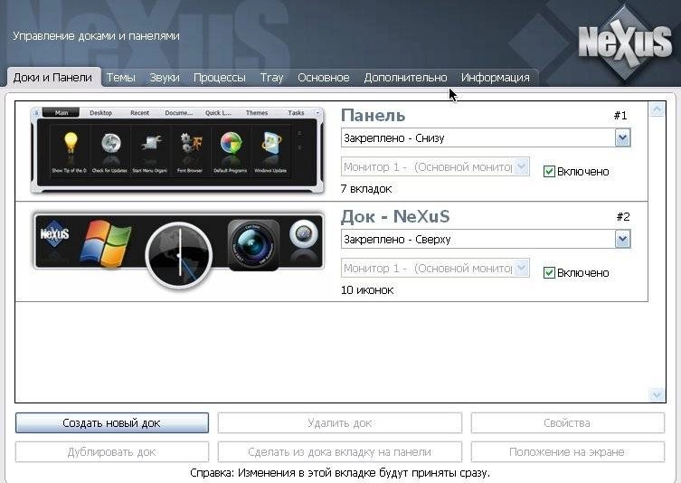
Task: Click the clock icon in dock preview
Action: [179, 255]
